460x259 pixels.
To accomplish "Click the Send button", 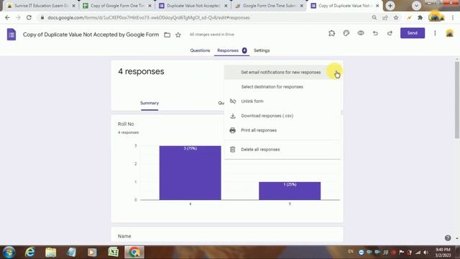I will coord(412,33).
